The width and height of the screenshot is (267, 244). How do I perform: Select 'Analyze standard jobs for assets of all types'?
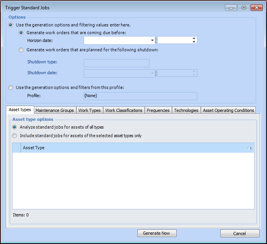[15, 127]
